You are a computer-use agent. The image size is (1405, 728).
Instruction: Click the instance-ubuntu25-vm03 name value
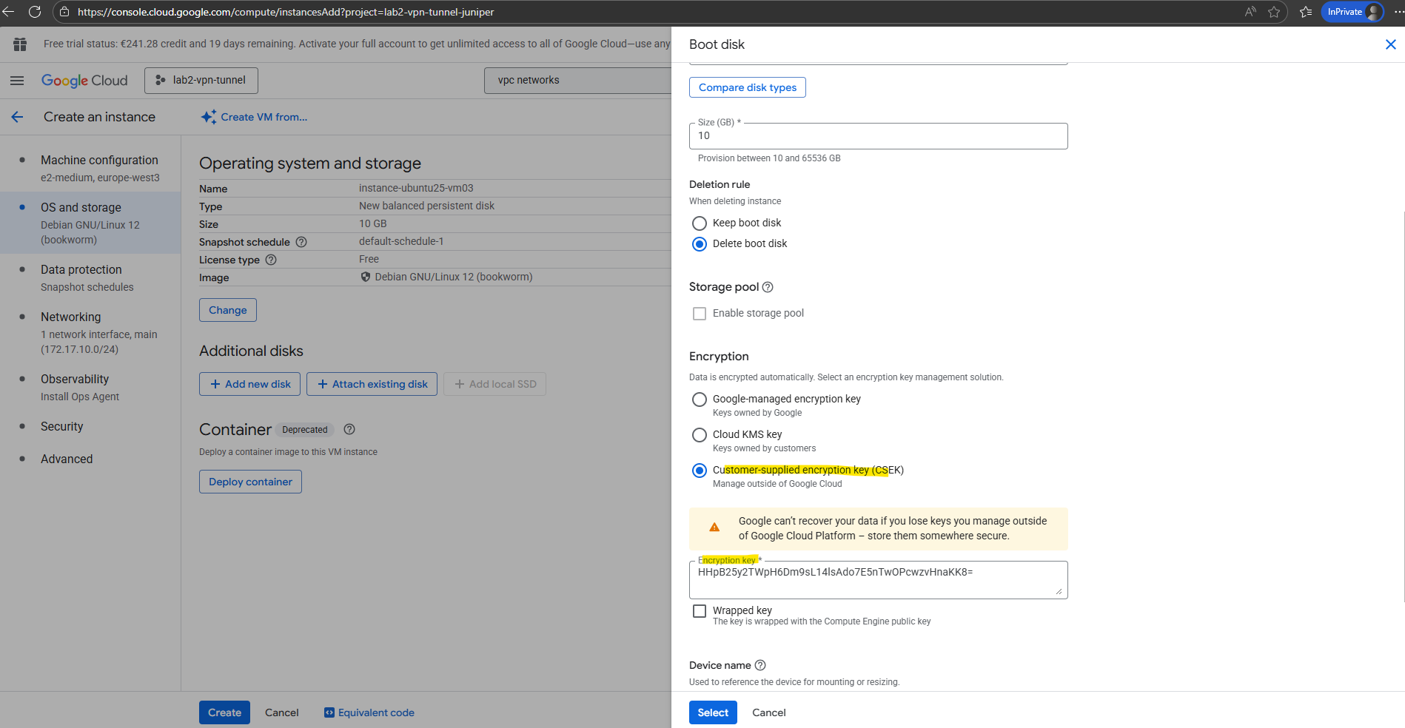(x=416, y=188)
